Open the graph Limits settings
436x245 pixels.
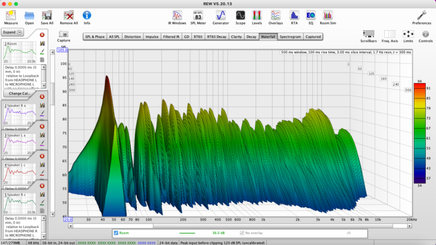tap(408, 34)
